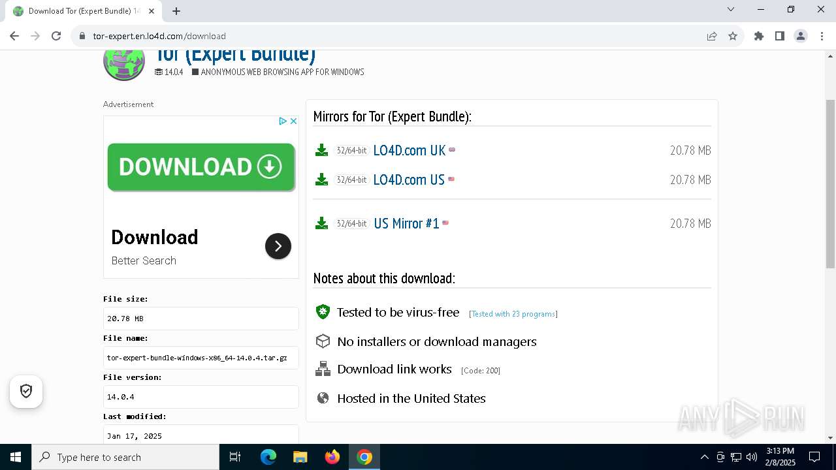Open the extensions puzzle icon
Image resolution: width=836 pixels, height=470 pixels.
pyautogui.click(x=759, y=36)
